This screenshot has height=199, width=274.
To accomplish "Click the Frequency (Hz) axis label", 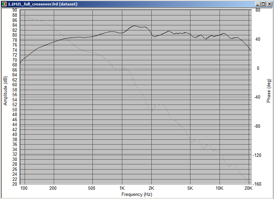I will [137, 194].
